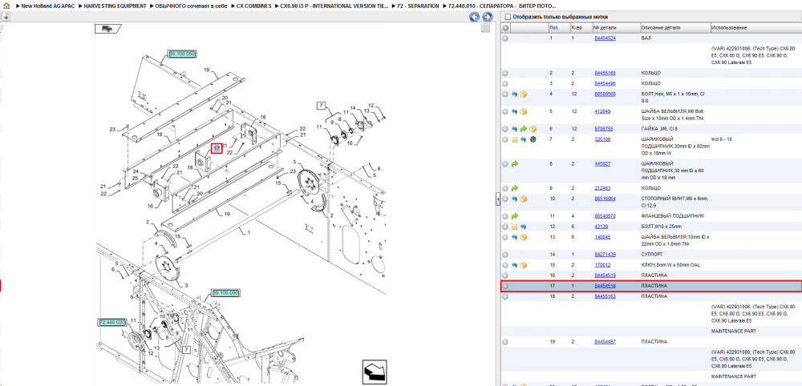Image resolution: width=802 pixels, height=386 pixels.
Task: Click box icon on КЛЮЧ row 15
Action: point(524,266)
